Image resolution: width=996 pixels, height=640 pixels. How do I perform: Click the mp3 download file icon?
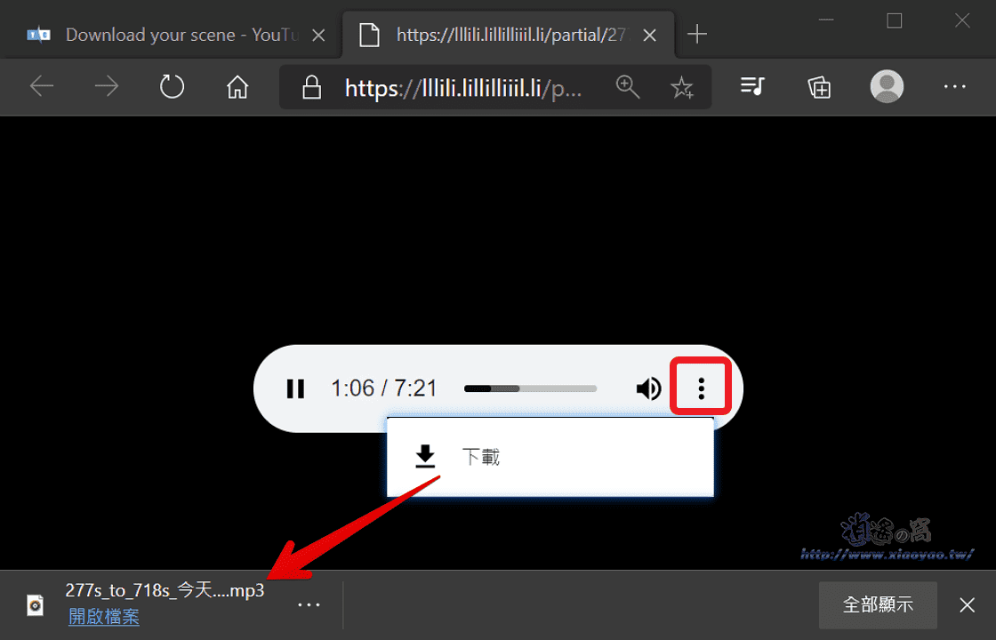pyautogui.click(x=36, y=605)
